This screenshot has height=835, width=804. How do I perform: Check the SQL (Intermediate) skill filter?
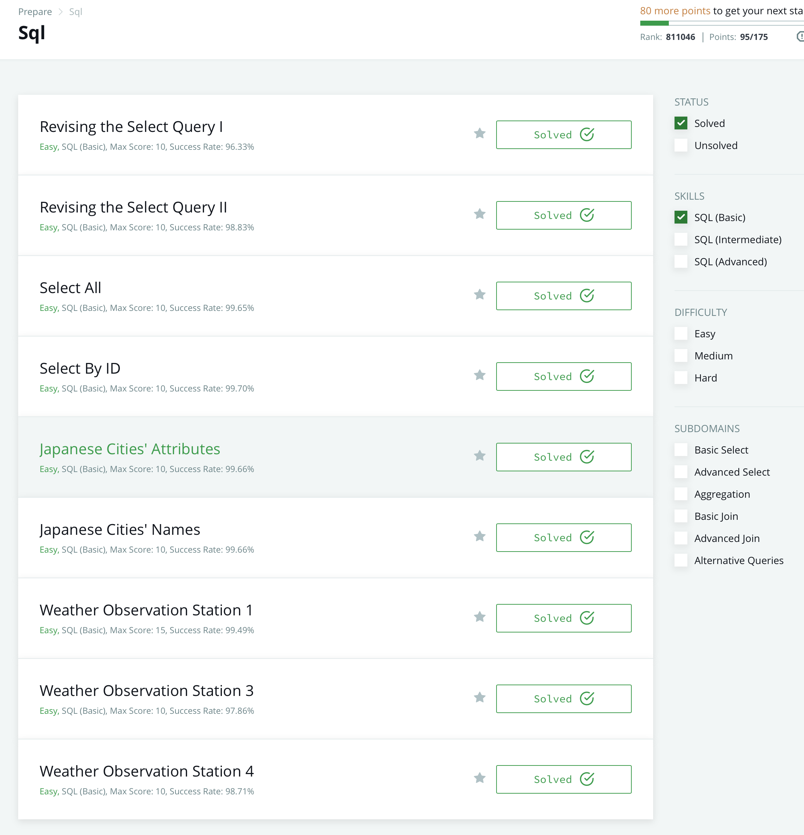pyautogui.click(x=681, y=240)
